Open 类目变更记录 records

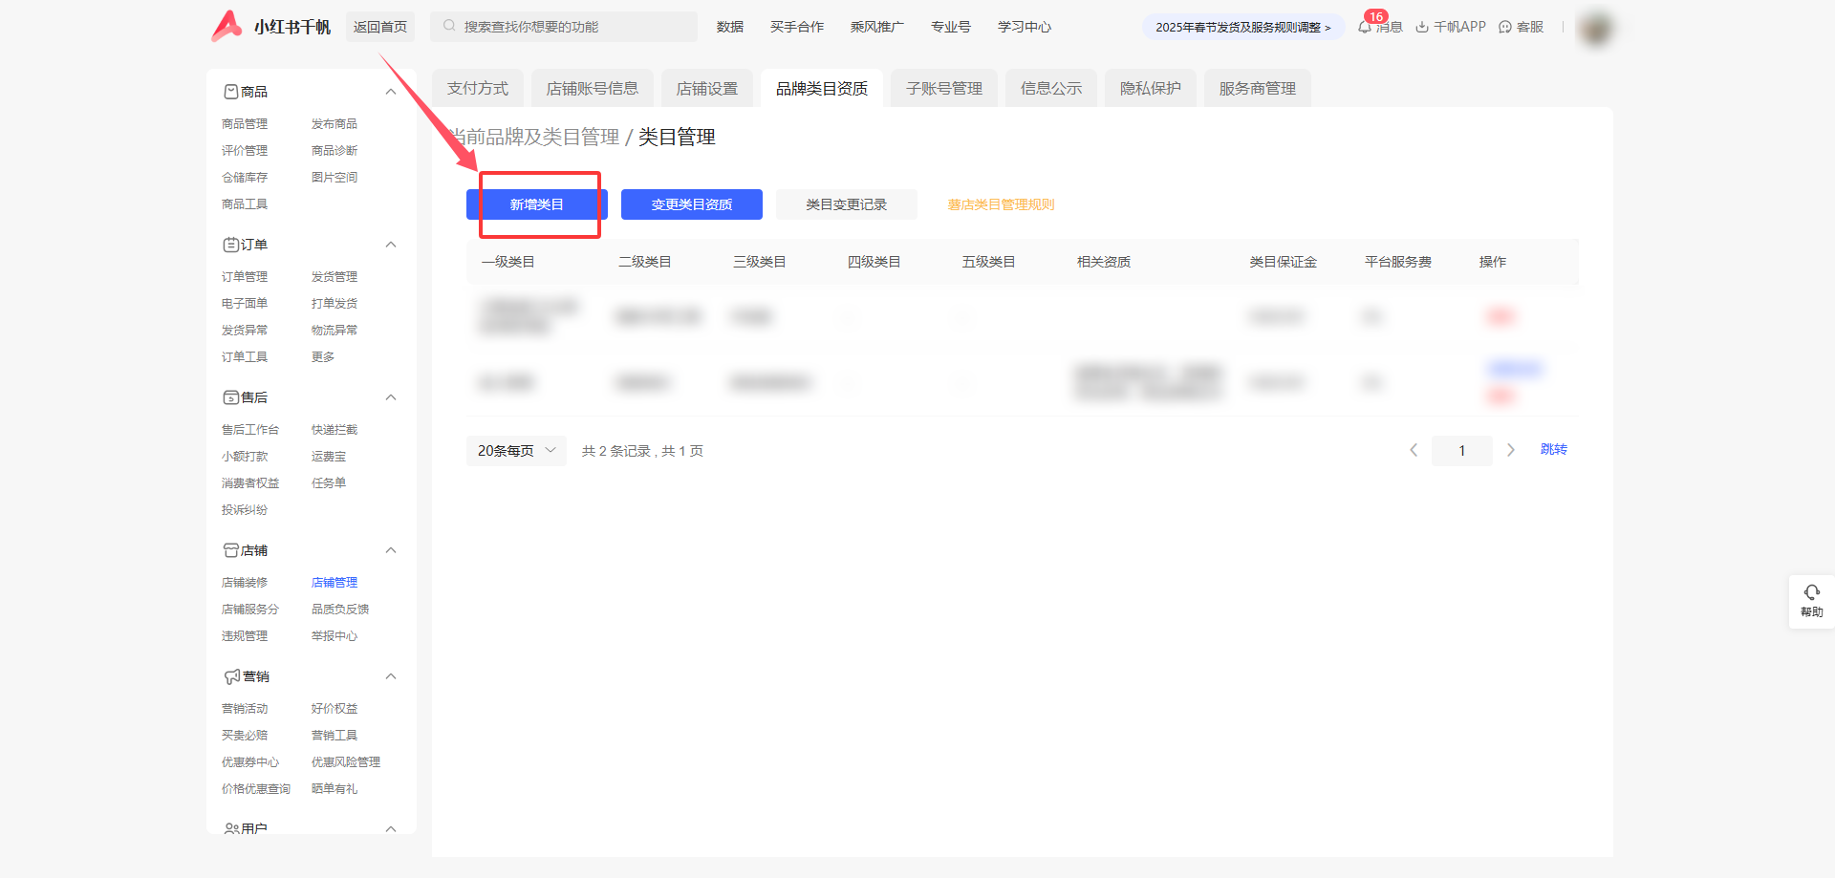click(x=847, y=204)
